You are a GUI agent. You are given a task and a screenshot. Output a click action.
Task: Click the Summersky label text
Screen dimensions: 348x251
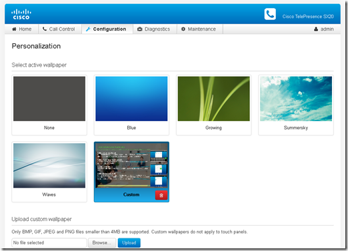296,128
